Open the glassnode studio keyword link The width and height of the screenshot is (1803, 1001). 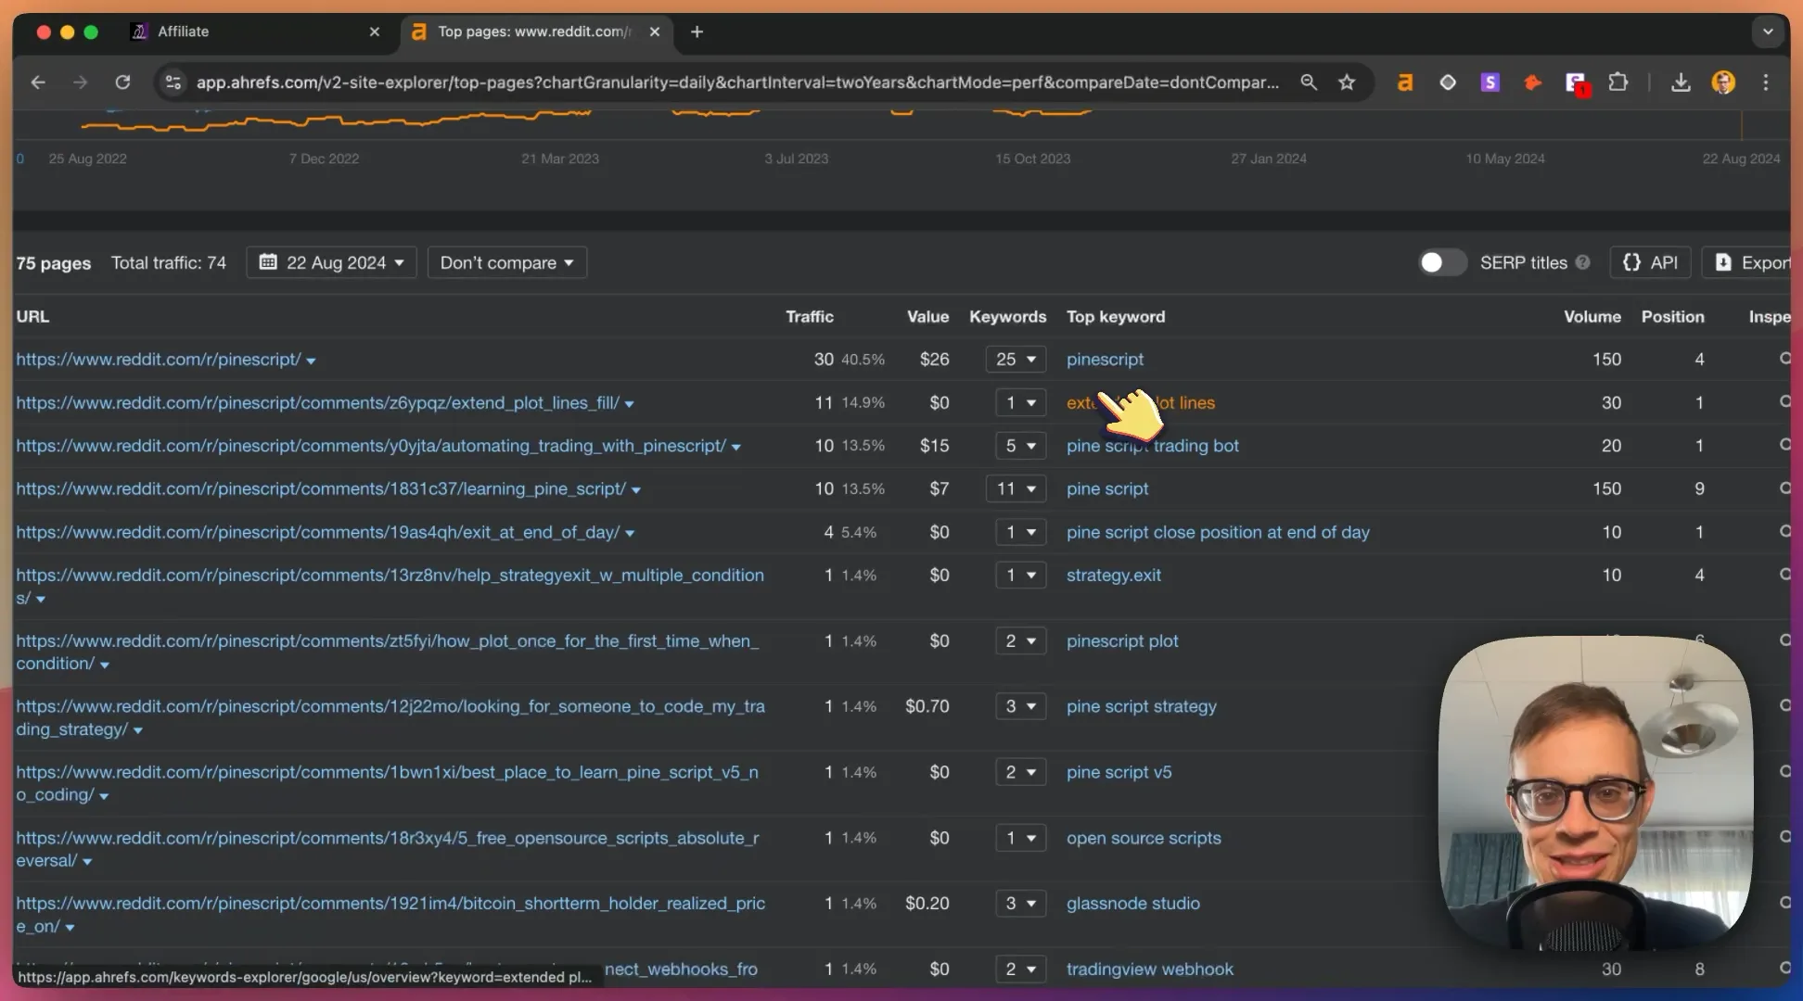(x=1132, y=903)
